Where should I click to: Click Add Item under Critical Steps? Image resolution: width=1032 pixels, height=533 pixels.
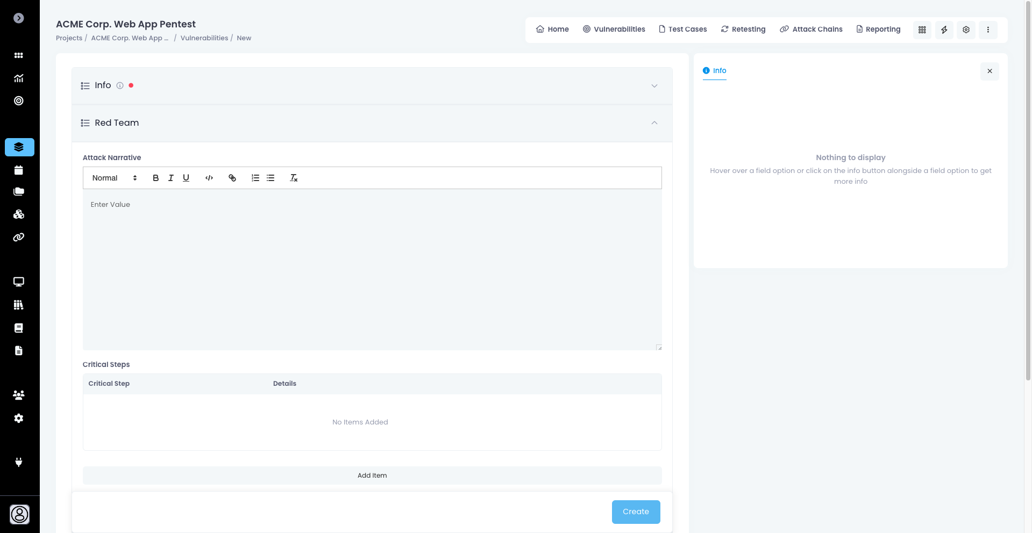372,476
